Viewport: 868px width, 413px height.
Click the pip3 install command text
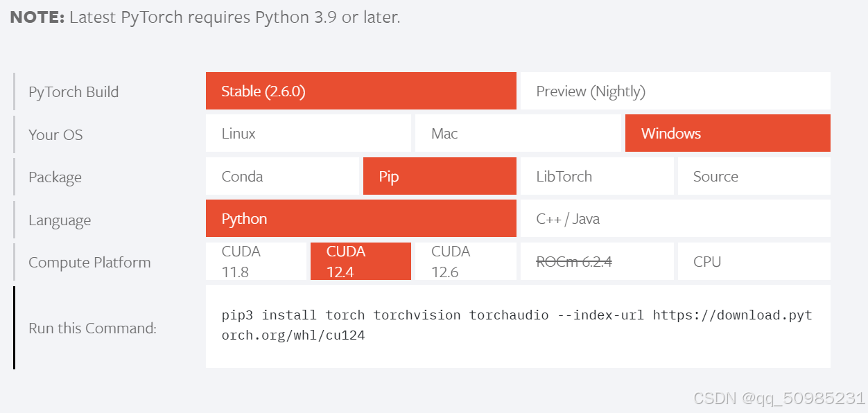pos(517,326)
